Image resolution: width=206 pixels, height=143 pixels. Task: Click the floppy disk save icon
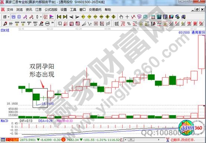171,17
